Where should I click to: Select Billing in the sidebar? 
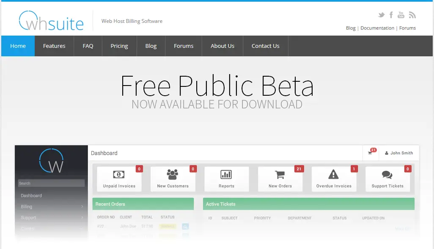[x=26, y=207]
